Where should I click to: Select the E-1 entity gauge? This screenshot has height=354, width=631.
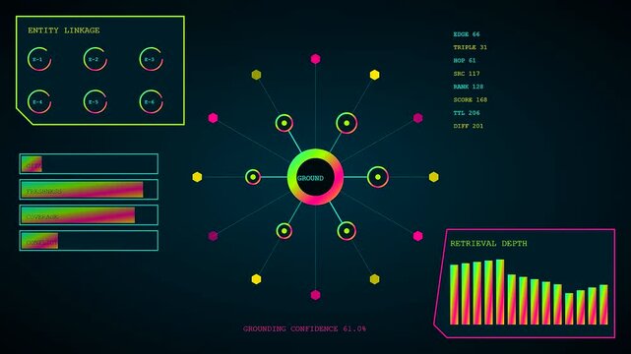pyautogui.click(x=39, y=59)
